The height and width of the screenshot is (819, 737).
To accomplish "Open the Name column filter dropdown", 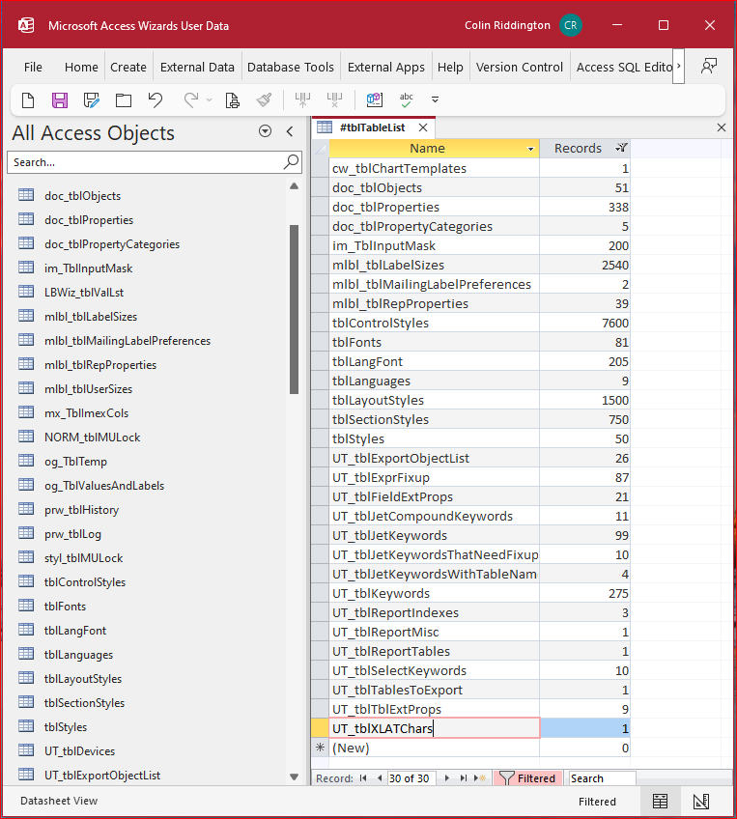I will coord(530,149).
